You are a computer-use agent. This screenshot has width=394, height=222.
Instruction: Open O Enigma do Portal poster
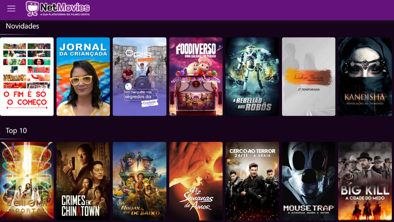tap(27, 181)
